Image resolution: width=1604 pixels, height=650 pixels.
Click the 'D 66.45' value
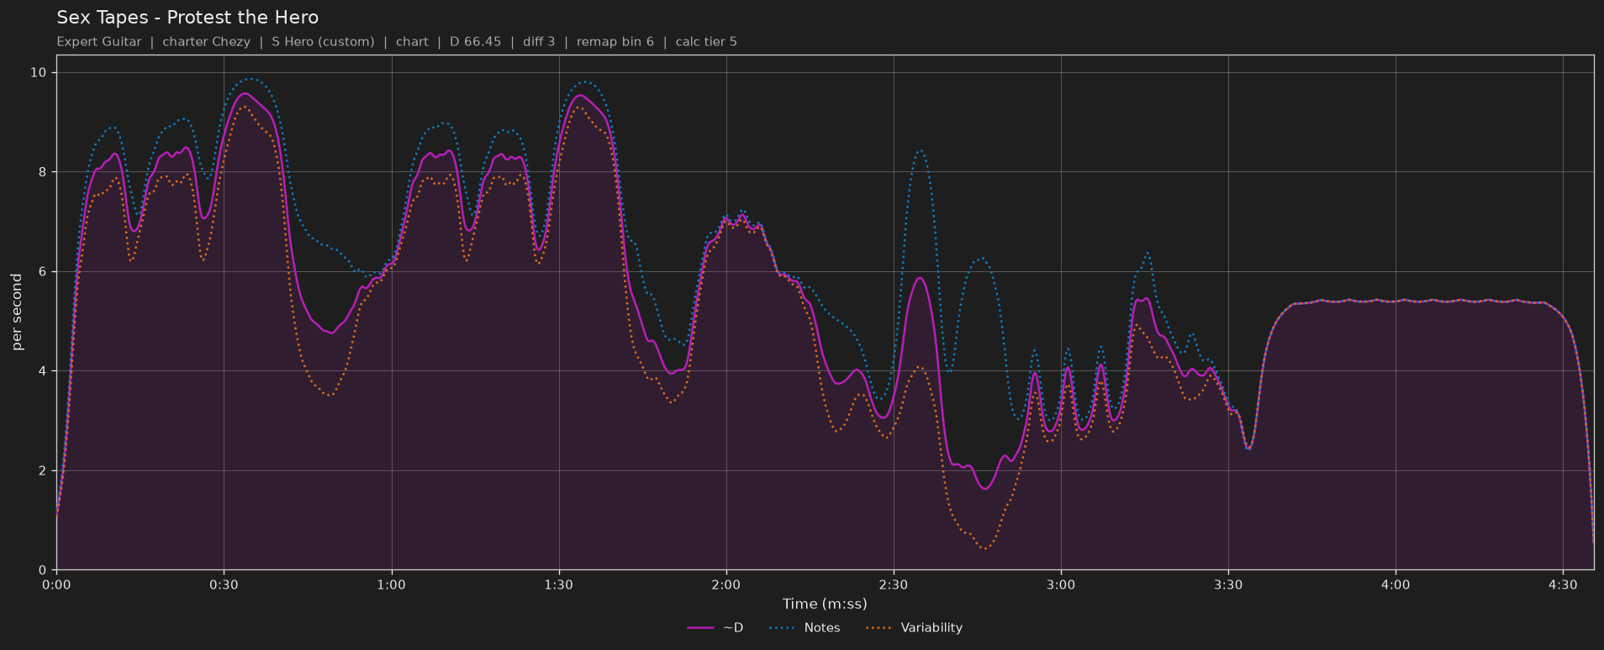click(x=475, y=42)
